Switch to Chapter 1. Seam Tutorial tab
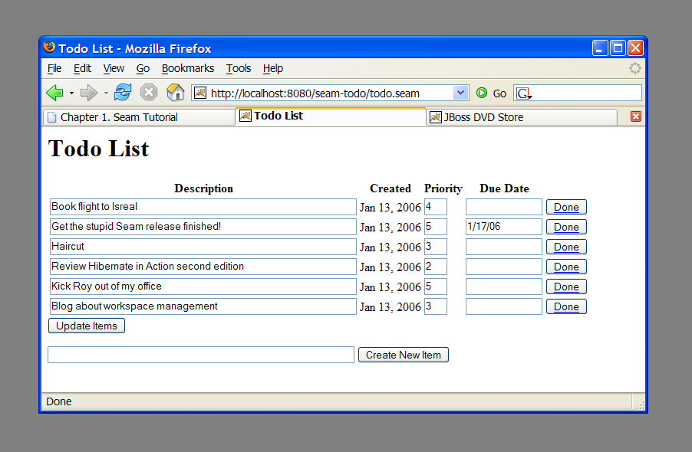This screenshot has height=452, width=692. pos(138,117)
